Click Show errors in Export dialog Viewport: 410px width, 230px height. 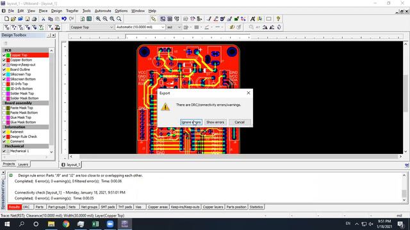coord(215,122)
